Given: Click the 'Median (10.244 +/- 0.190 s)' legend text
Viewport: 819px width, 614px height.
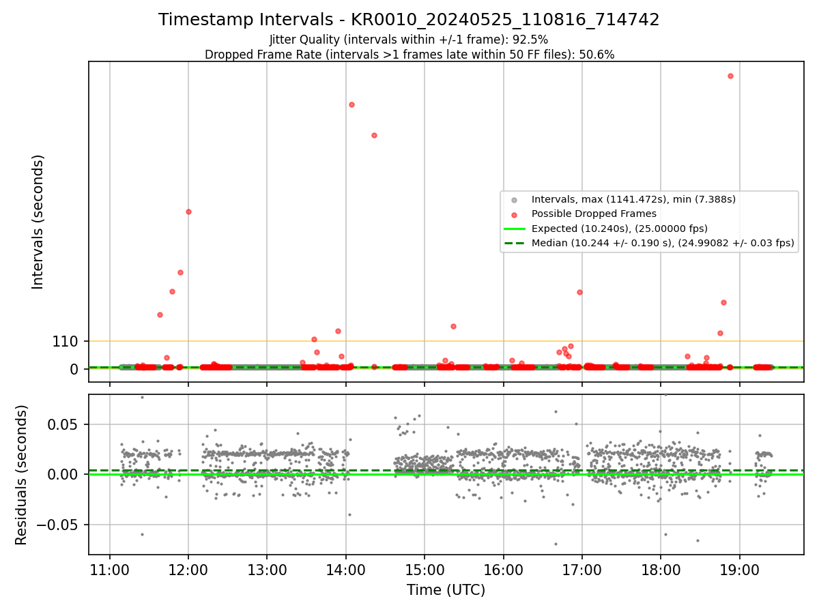Looking at the screenshot, I should tap(663, 243).
